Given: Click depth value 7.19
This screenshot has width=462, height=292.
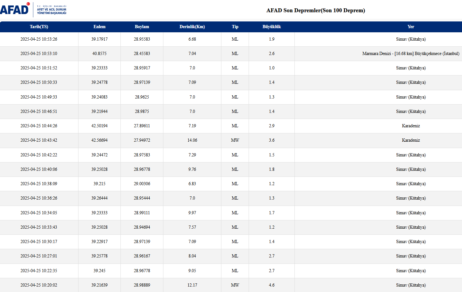Looking at the screenshot, I should [192, 126].
